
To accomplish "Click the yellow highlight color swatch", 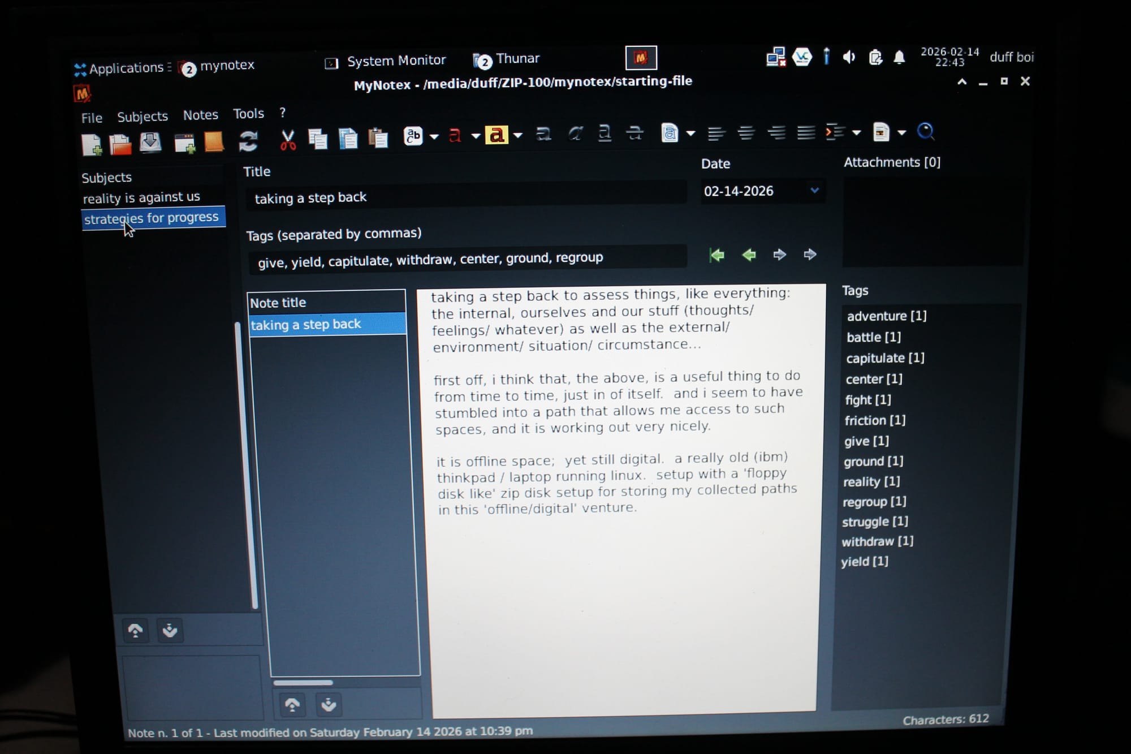I will [497, 135].
